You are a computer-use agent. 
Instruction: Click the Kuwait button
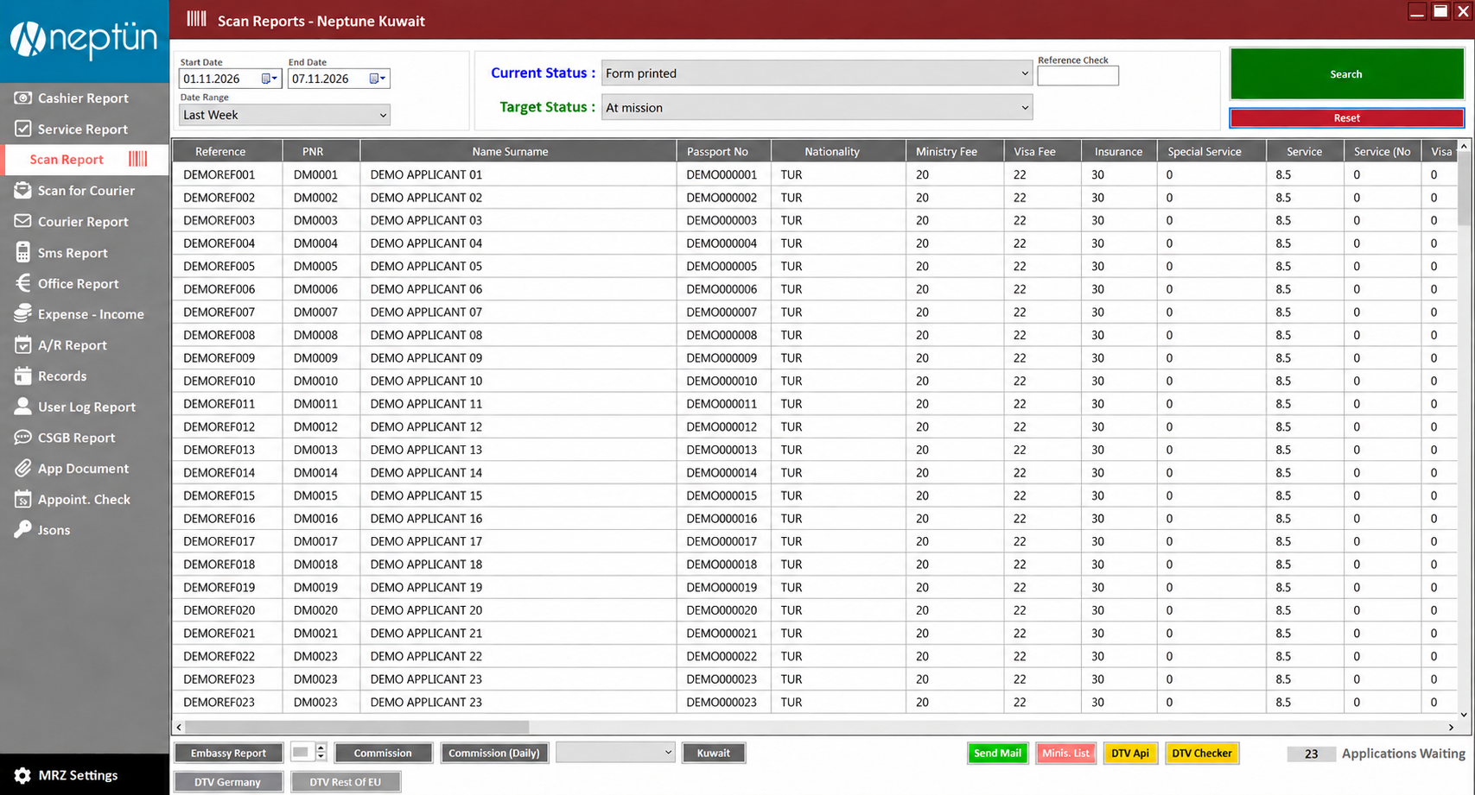[713, 753]
